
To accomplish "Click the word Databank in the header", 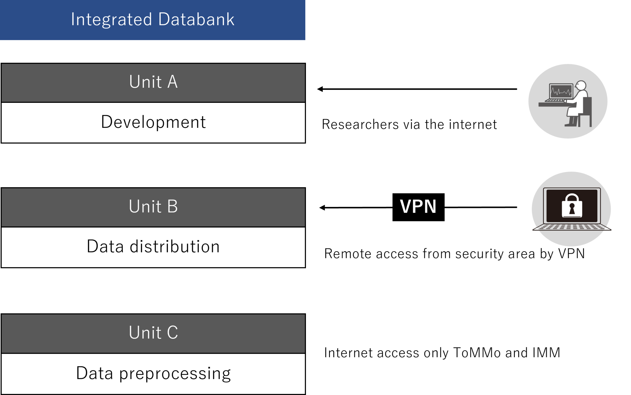I will 196,19.
